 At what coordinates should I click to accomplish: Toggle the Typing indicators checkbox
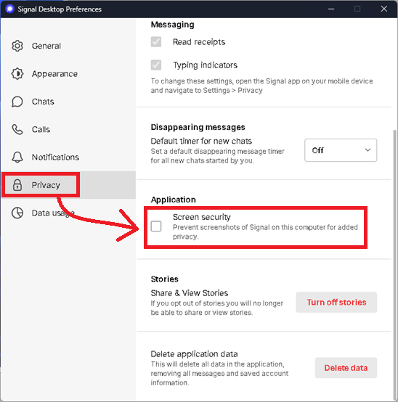click(156, 65)
